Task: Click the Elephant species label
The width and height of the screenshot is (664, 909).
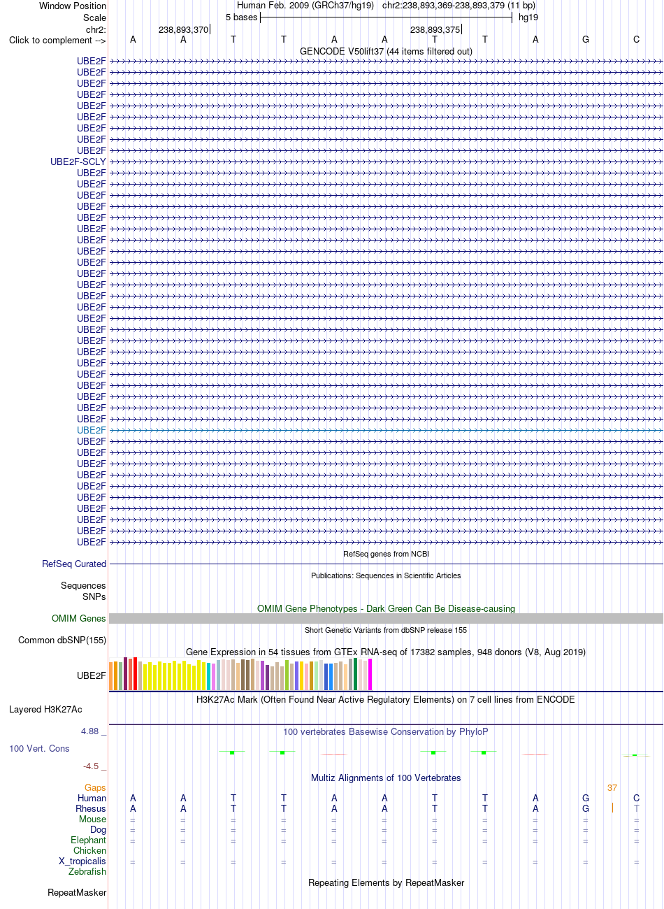Action: coord(88,840)
